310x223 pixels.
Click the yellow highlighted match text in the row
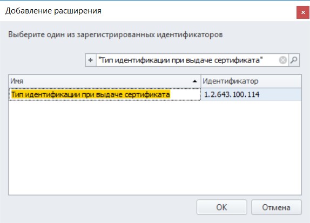91,94
